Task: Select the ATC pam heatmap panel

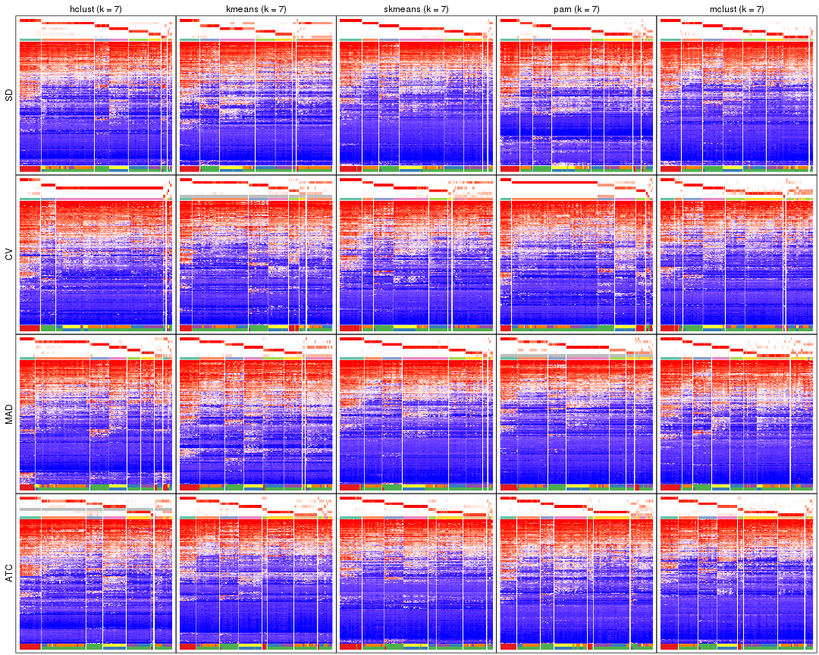Action: [576, 576]
